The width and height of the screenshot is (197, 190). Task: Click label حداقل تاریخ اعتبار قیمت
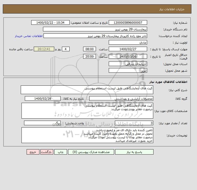(176, 57)
